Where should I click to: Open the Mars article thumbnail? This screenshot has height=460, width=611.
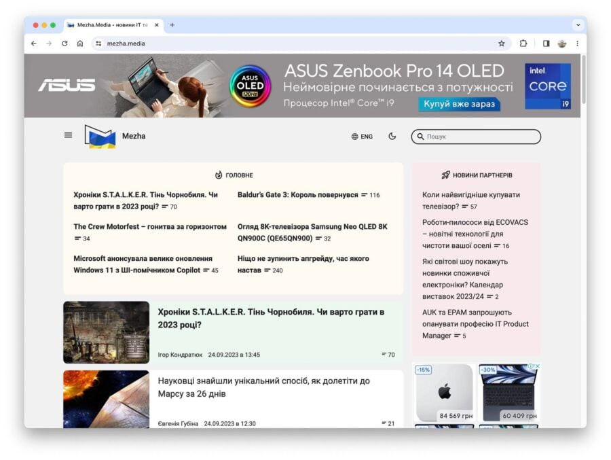(x=107, y=399)
